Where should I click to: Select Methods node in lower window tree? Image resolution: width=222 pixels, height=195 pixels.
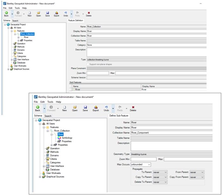pyautogui.click(x=54, y=152)
